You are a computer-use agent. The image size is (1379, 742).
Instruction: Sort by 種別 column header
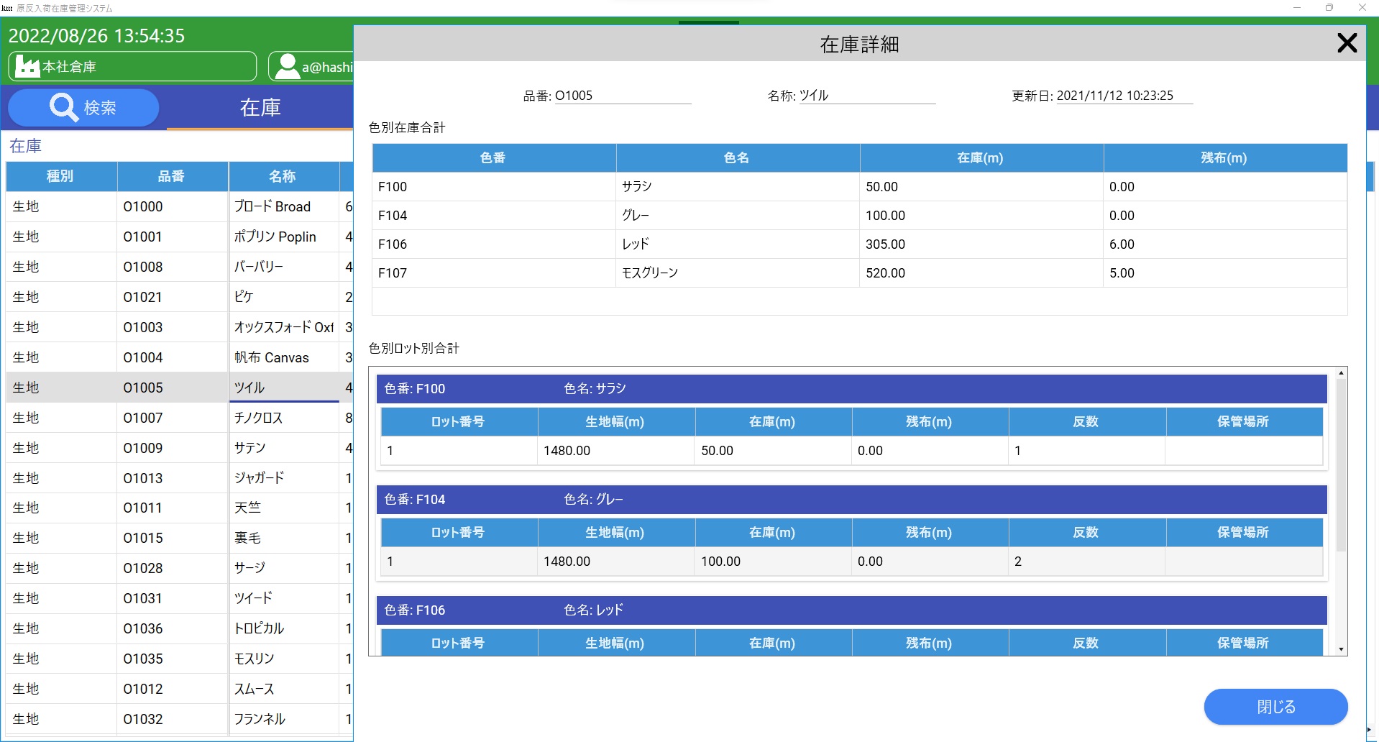[x=61, y=176]
